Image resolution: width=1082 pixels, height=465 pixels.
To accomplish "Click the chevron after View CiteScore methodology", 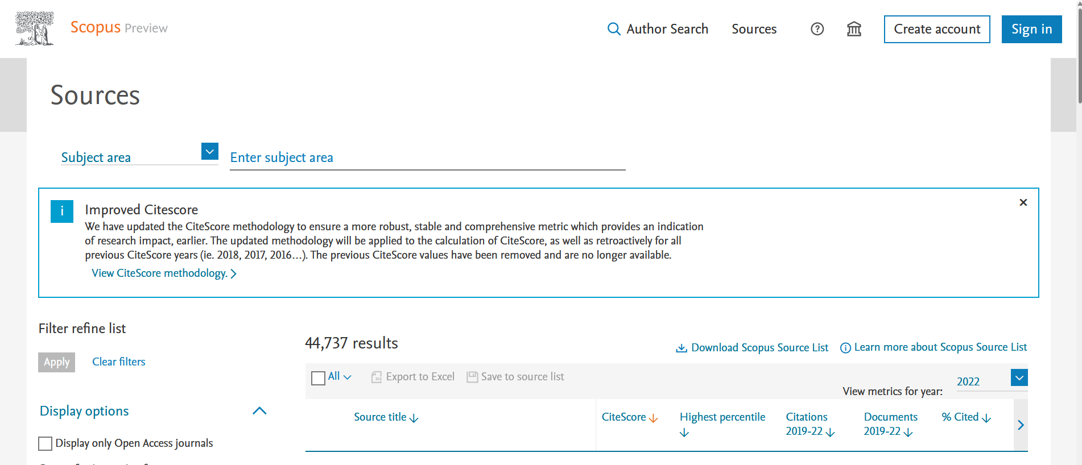I will (233, 274).
